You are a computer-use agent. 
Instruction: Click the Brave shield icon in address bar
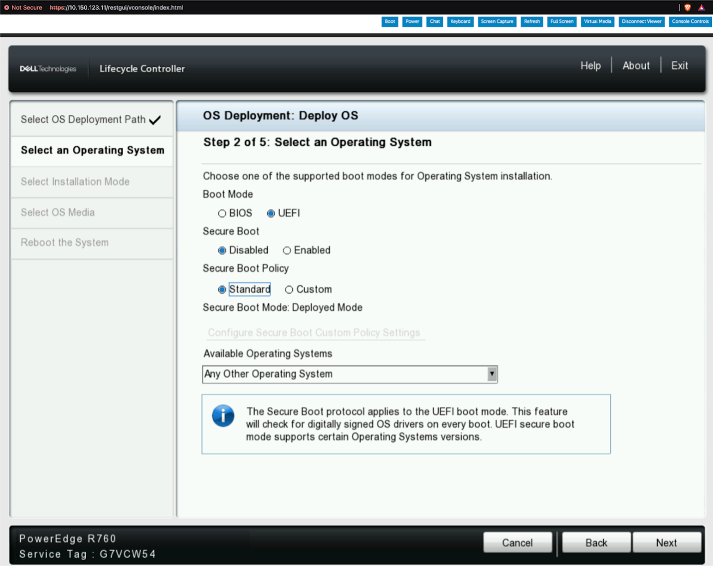(688, 7)
